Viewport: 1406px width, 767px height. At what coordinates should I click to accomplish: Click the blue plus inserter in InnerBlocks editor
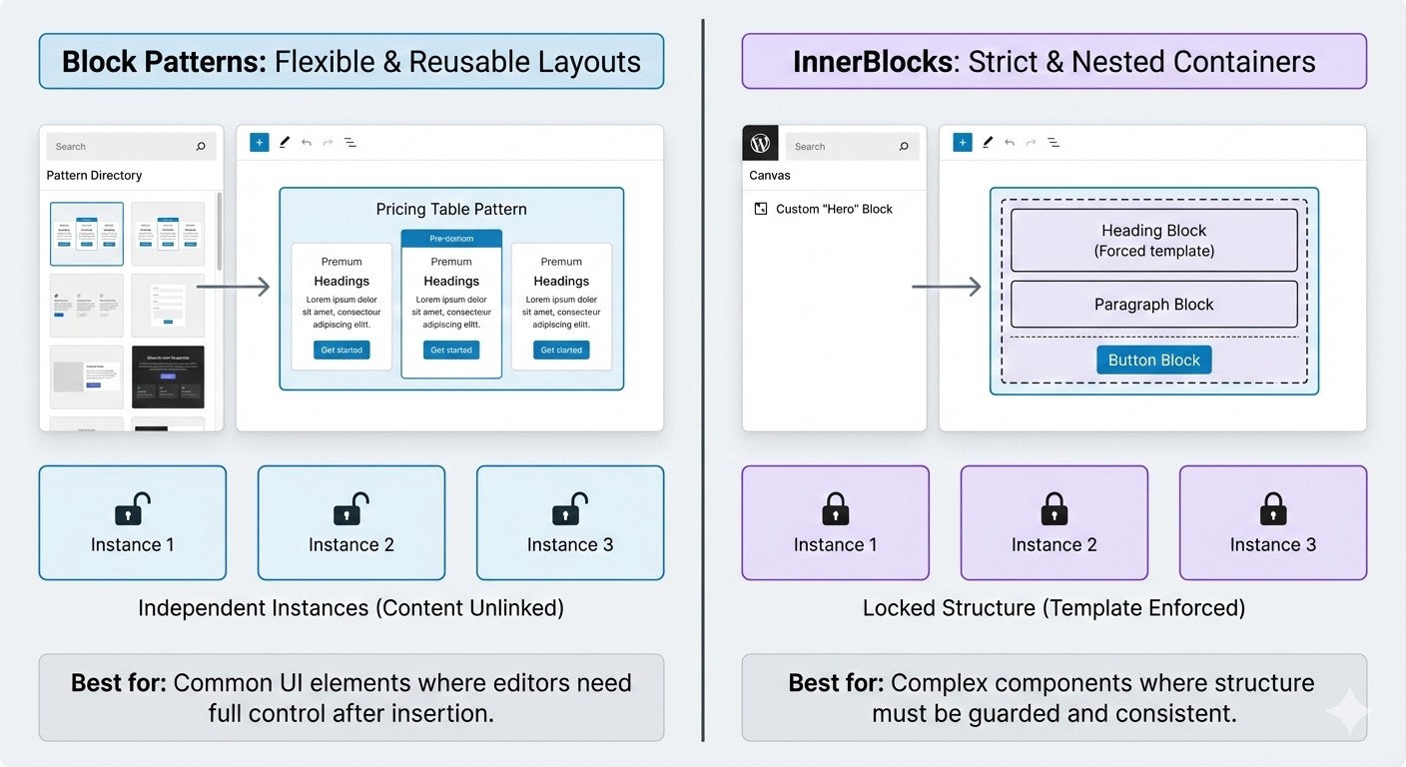[x=963, y=143]
